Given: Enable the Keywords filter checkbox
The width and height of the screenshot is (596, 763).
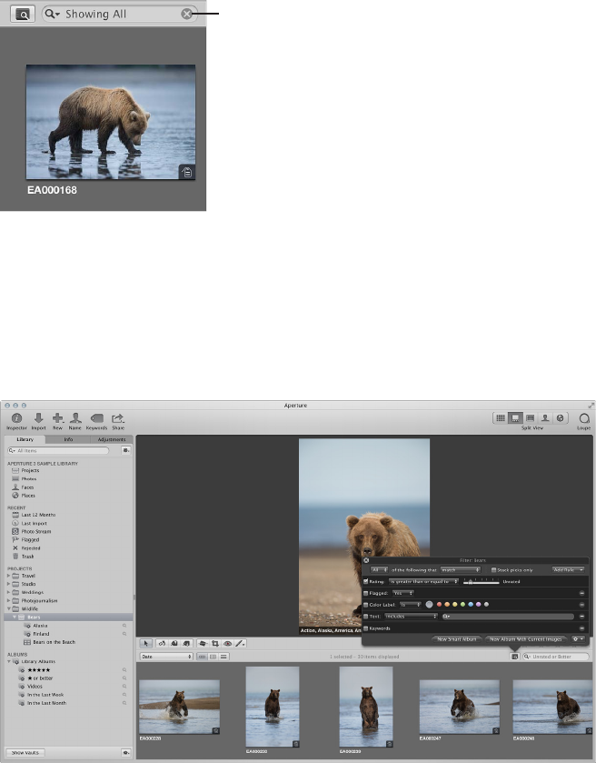Looking at the screenshot, I should 366,628.
